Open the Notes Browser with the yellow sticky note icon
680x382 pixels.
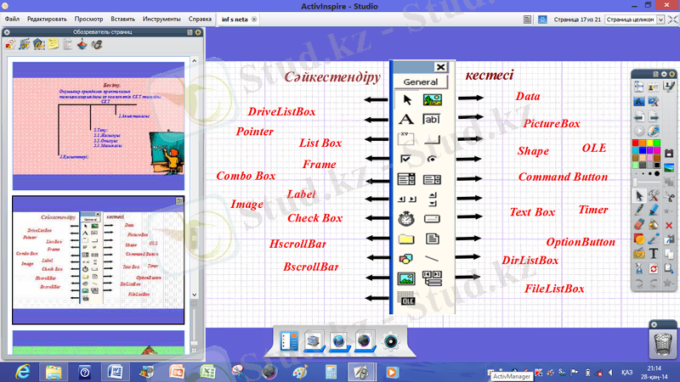coord(53,44)
